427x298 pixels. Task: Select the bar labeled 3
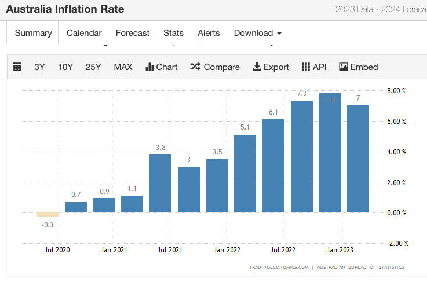189,190
